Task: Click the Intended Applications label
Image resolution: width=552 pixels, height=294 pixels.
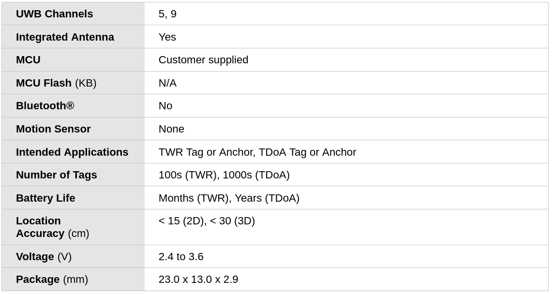Action: click(x=72, y=152)
